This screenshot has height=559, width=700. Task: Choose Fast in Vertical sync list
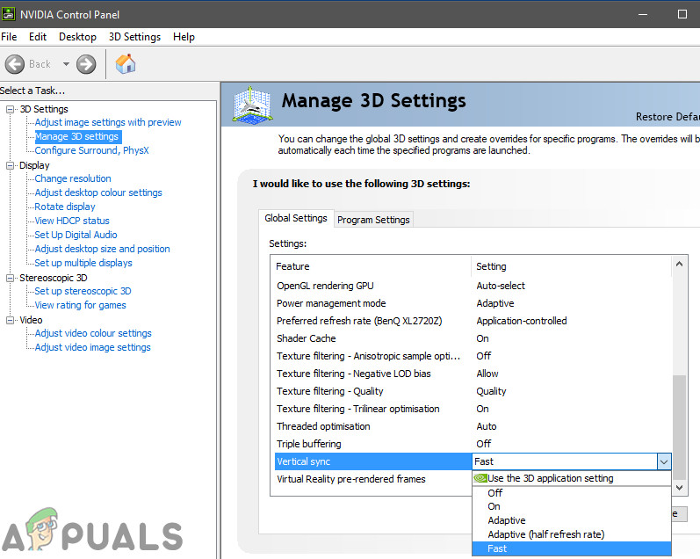coord(572,548)
